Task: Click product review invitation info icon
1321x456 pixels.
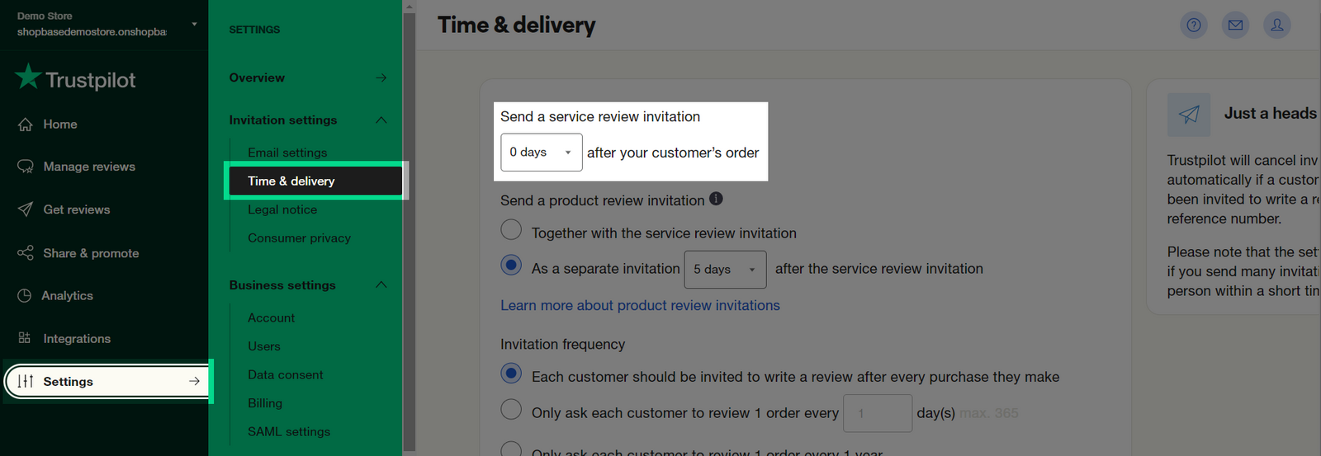Action: coord(716,199)
